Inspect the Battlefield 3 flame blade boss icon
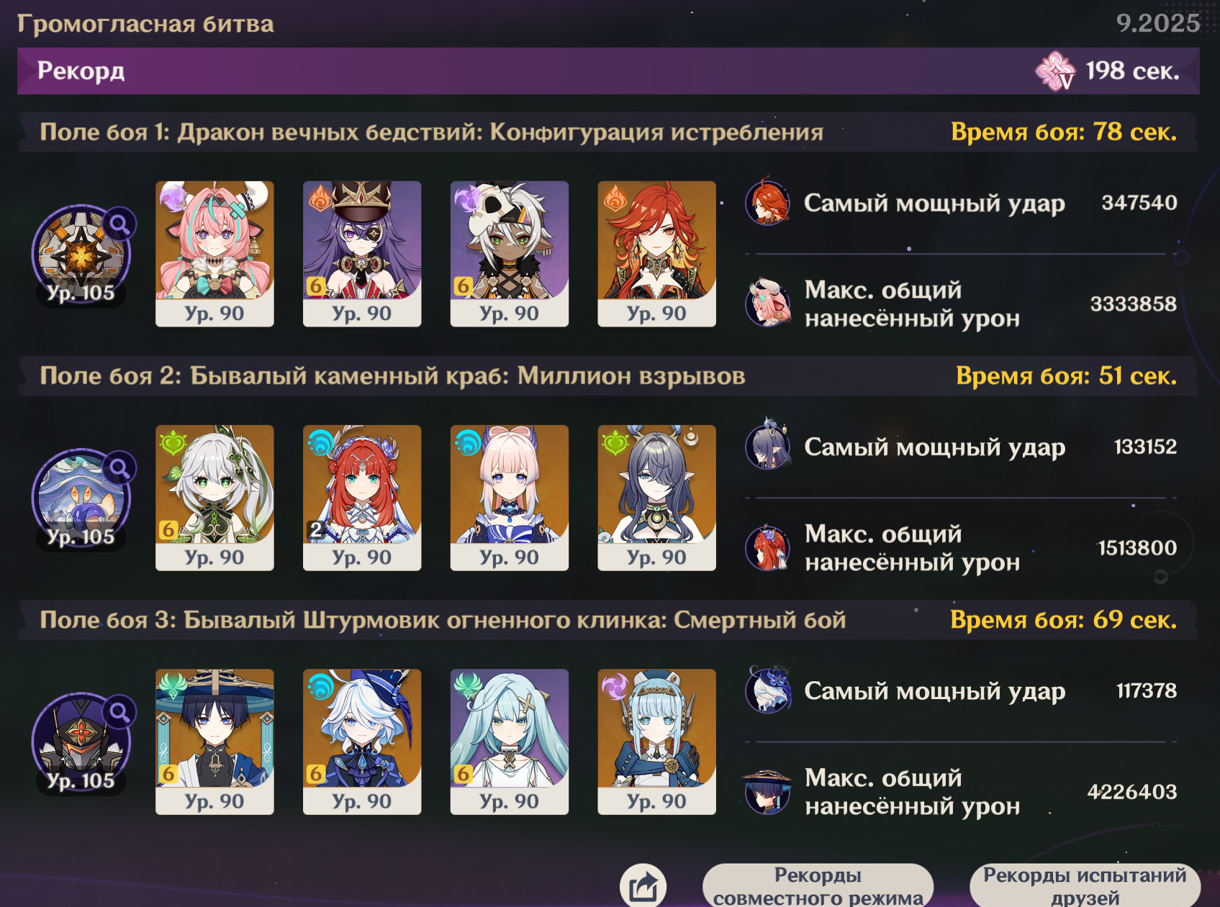This screenshot has height=907, width=1220. click(81, 742)
